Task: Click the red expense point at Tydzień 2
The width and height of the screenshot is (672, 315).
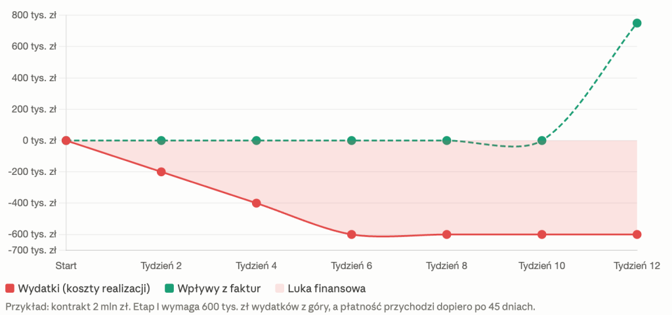Action: (161, 172)
